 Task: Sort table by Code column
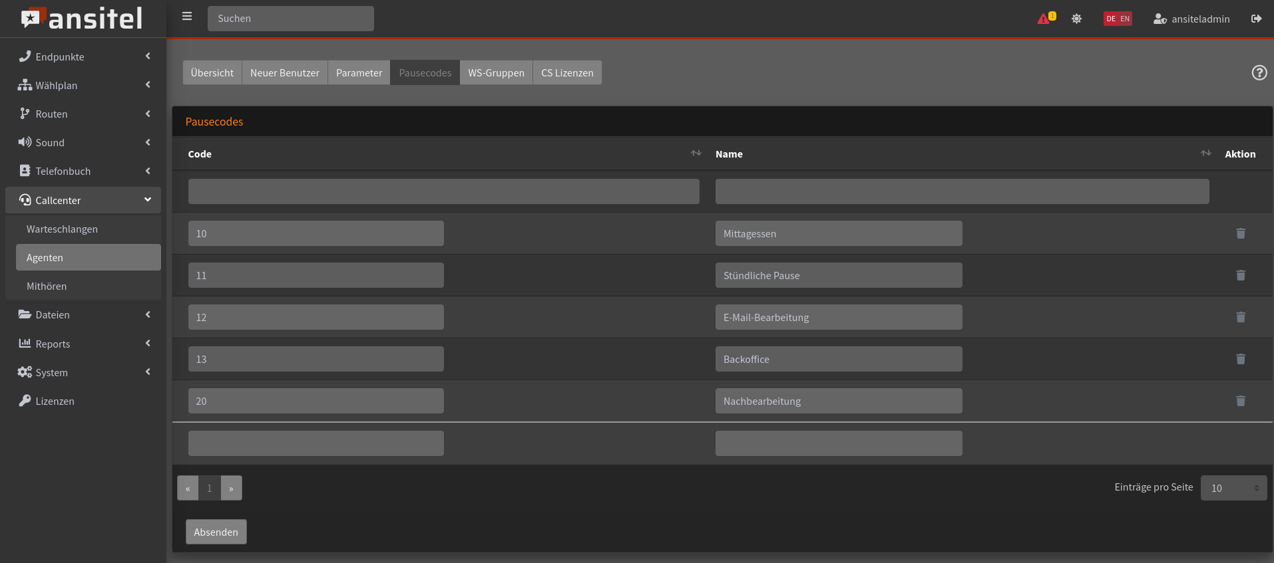[696, 154]
